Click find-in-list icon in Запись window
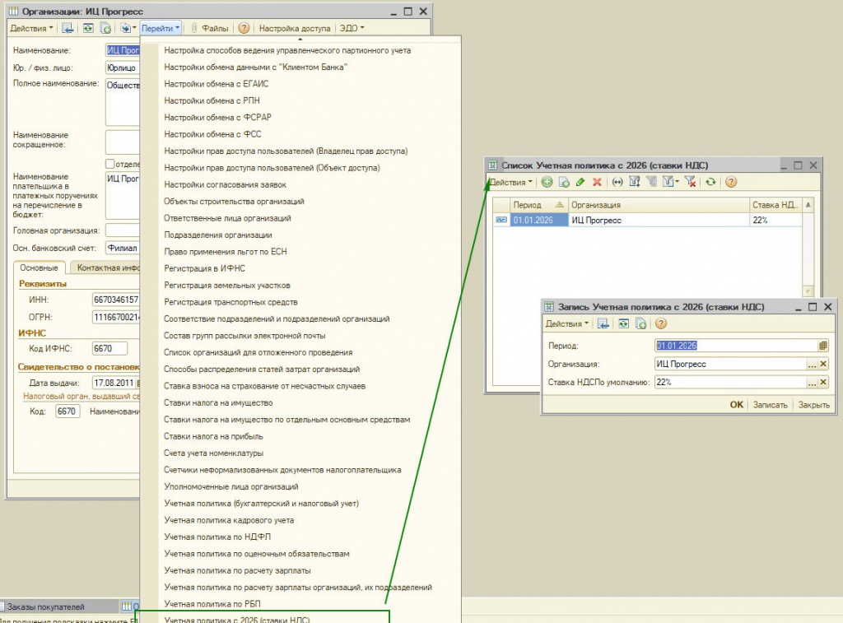Screen dimensions: 843x623 click(x=603, y=323)
